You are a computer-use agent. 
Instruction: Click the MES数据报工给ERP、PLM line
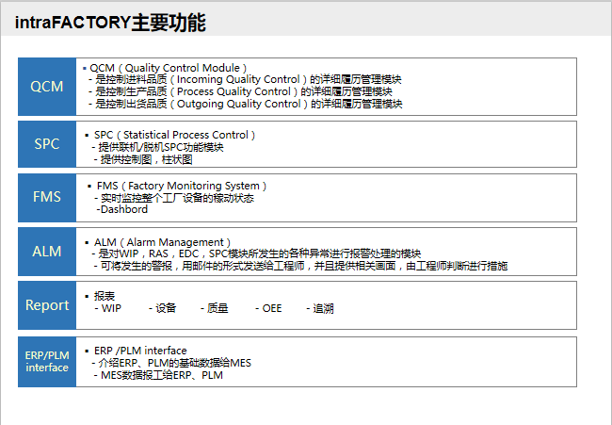point(158,375)
